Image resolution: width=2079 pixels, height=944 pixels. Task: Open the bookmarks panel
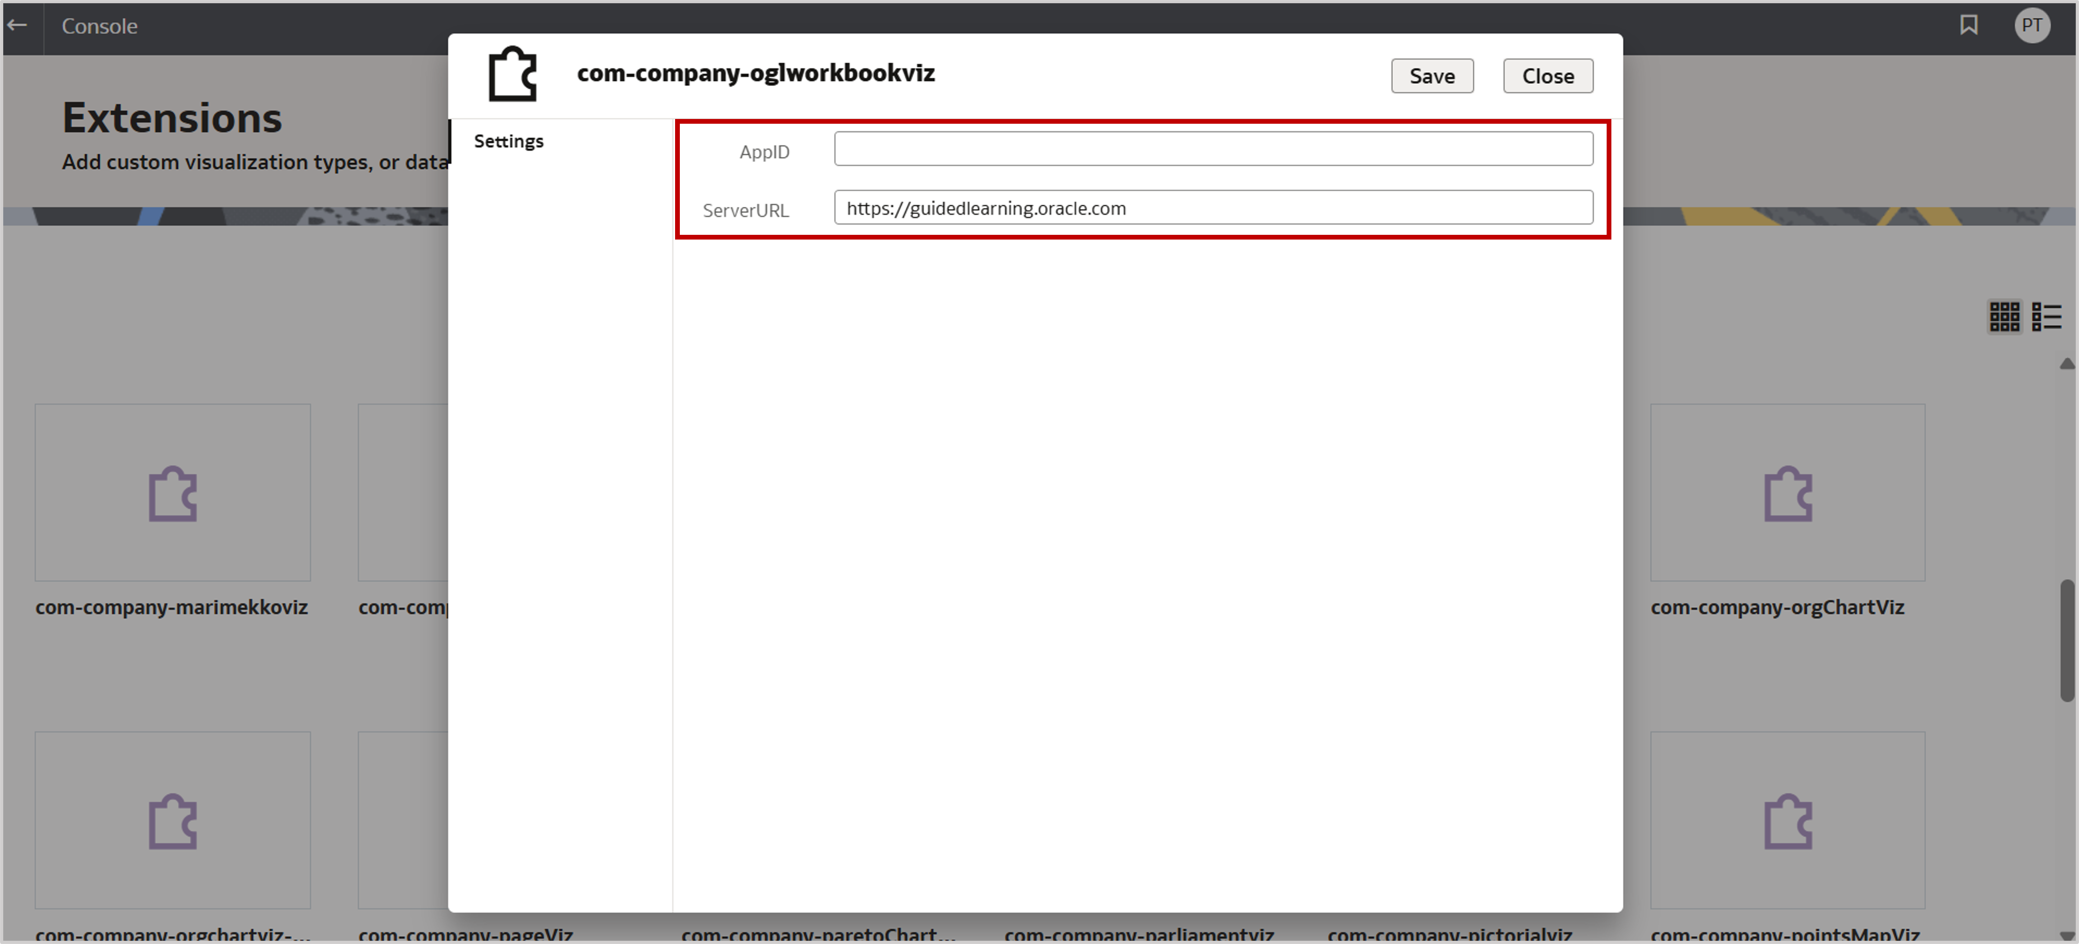pyautogui.click(x=1969, y=25)
